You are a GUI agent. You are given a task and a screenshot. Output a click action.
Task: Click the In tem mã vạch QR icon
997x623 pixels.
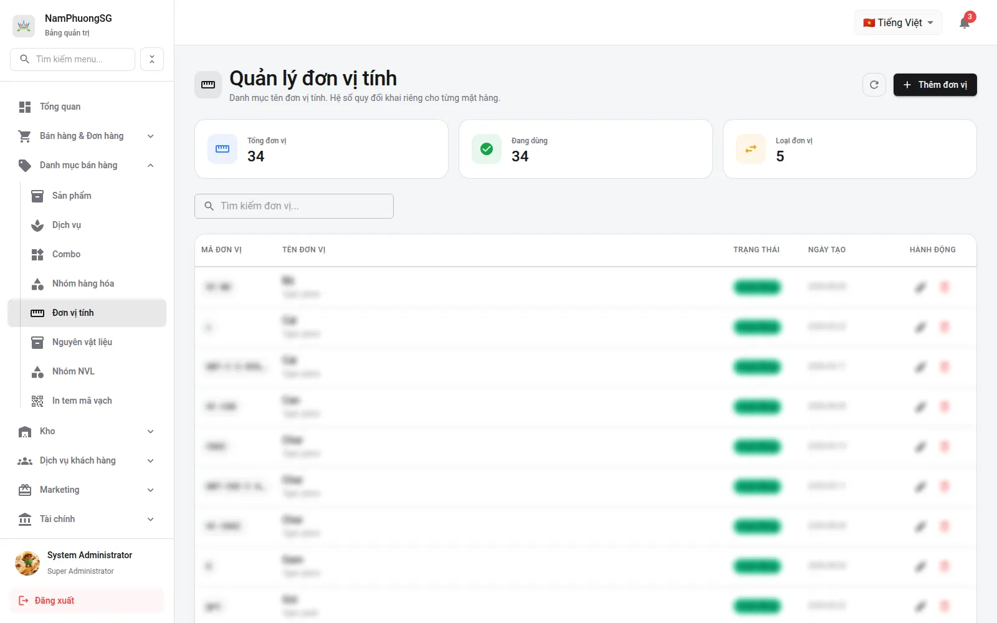[37, 401]
